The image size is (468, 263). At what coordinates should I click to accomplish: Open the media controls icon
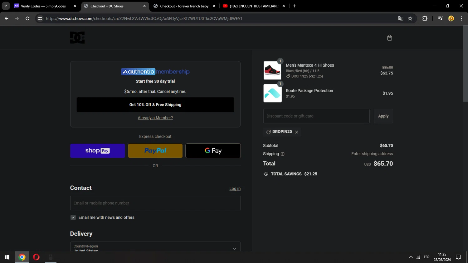(x=441, y=18)
